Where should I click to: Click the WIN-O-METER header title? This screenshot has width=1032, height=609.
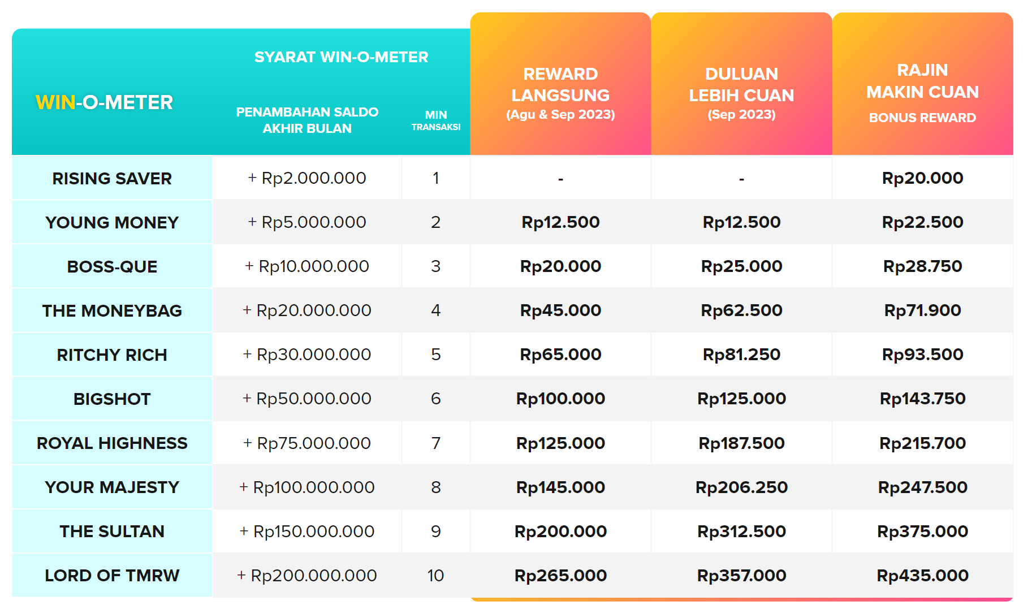tap(104, 102)
